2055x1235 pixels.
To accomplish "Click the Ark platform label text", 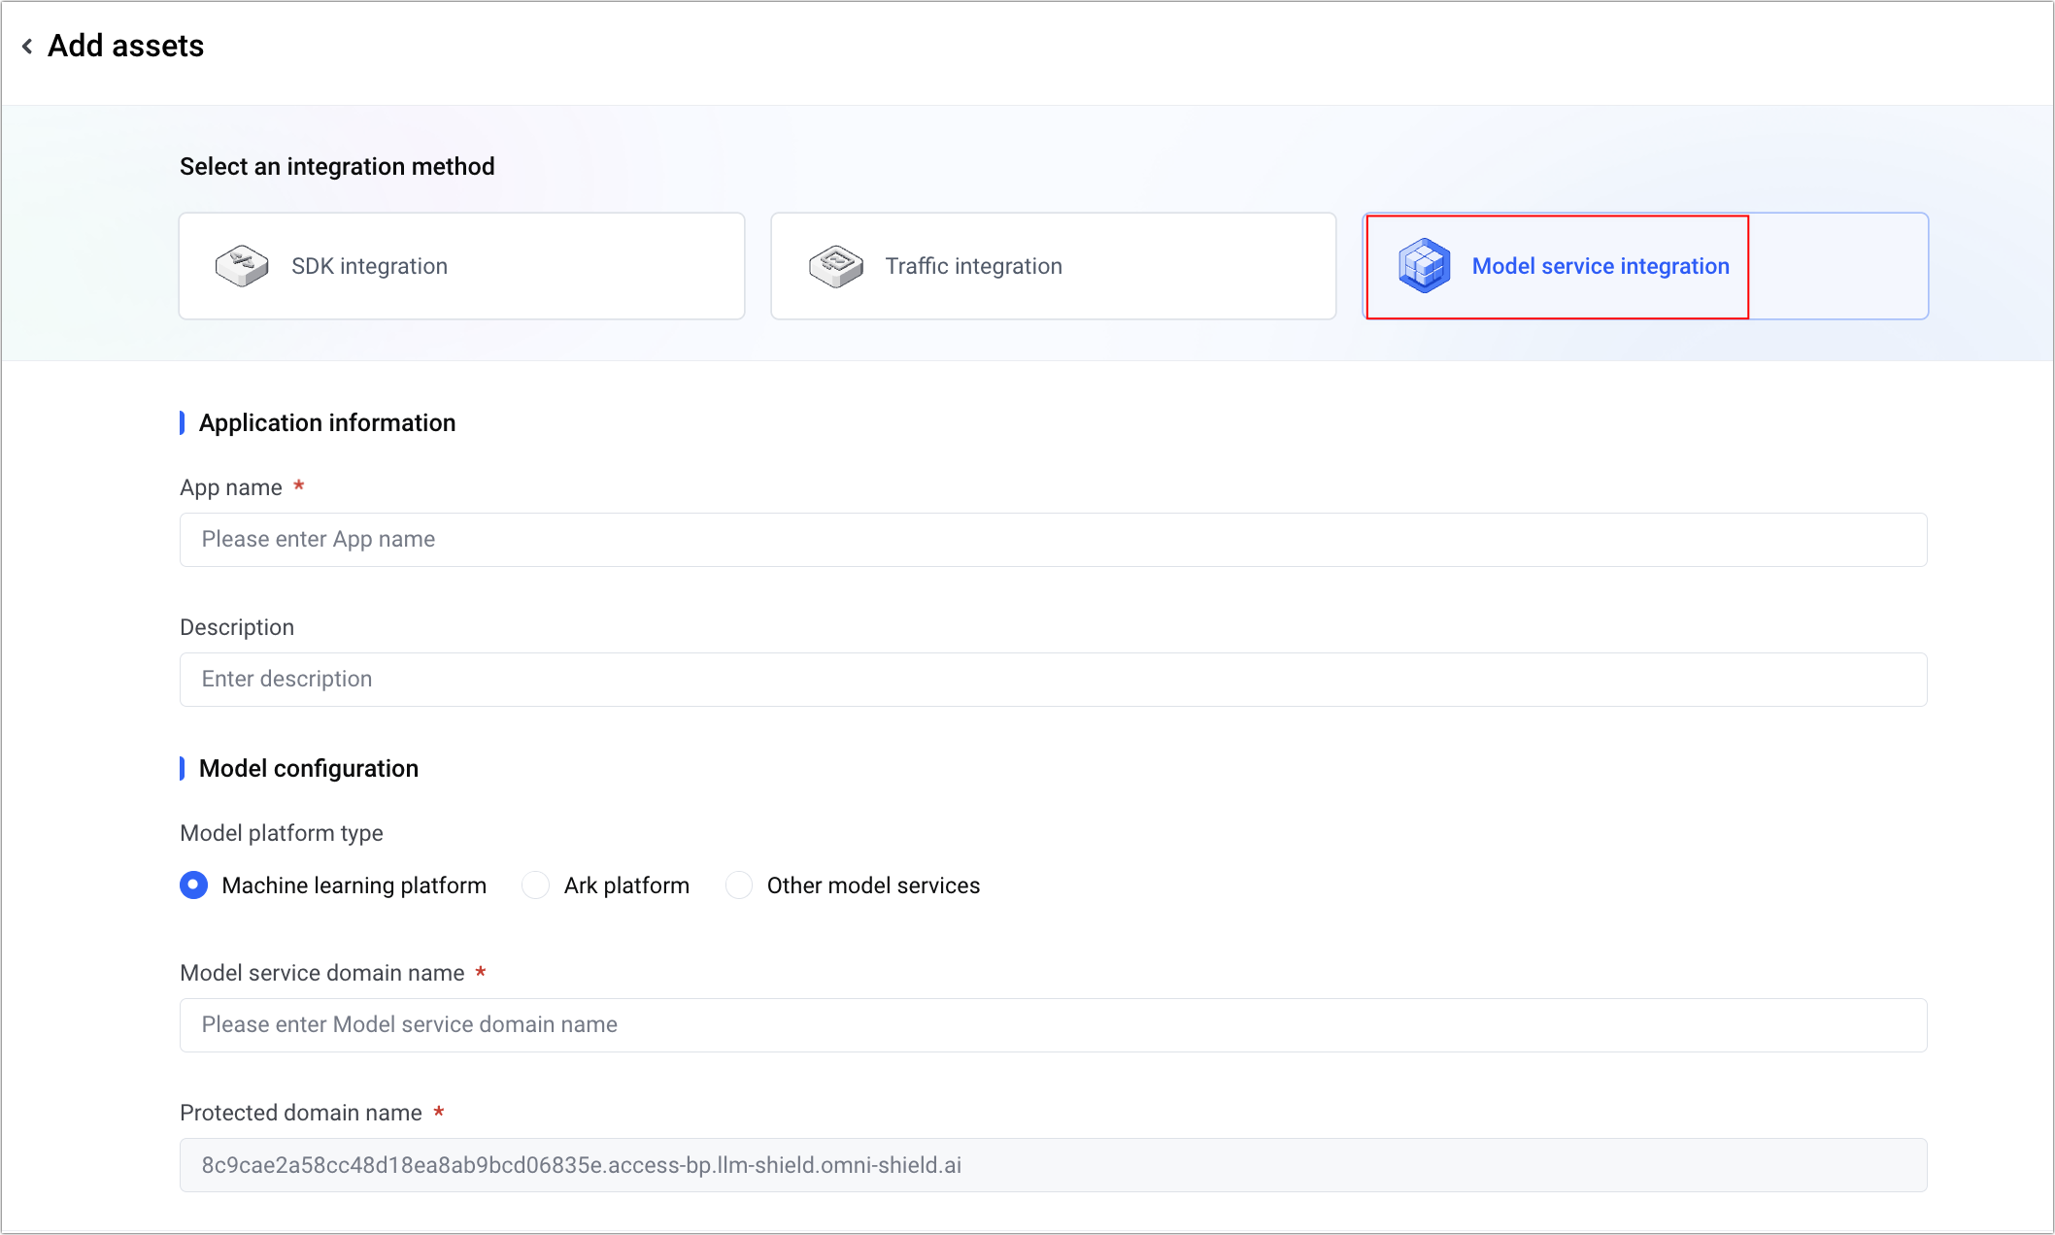I will click(626, 885).
